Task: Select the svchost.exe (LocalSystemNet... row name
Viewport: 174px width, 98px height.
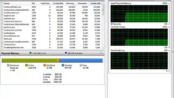Action: (x=17, y=10)
